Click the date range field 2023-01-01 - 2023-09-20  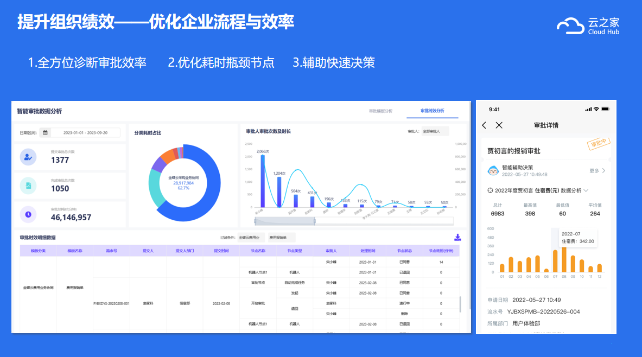[x=85, y=132]
